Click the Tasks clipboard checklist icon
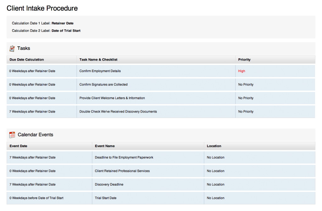The height and width of the screenshot is (211, 322). (12, 48)
